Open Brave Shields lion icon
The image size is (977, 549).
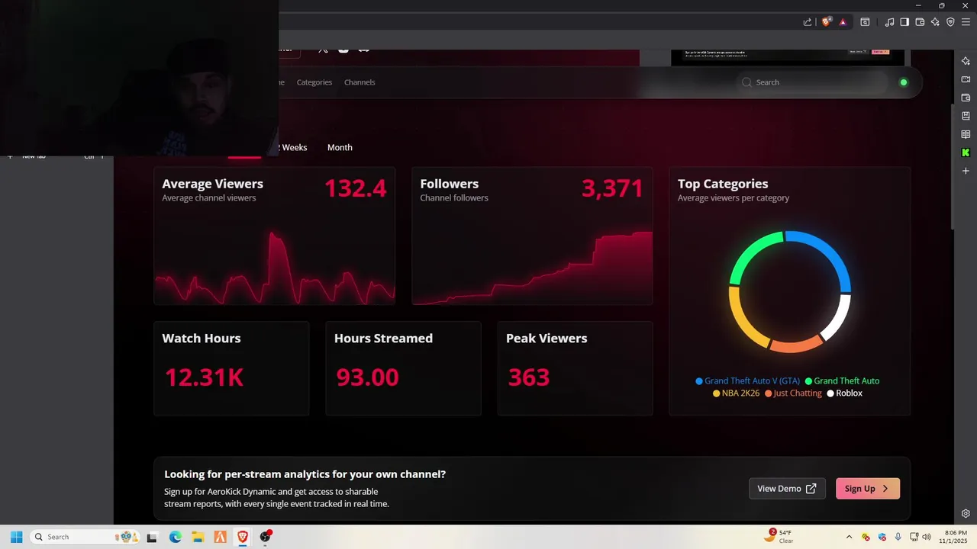pos(827,22)
